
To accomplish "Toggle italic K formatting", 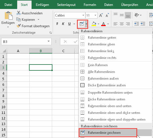I will [63, 24].
